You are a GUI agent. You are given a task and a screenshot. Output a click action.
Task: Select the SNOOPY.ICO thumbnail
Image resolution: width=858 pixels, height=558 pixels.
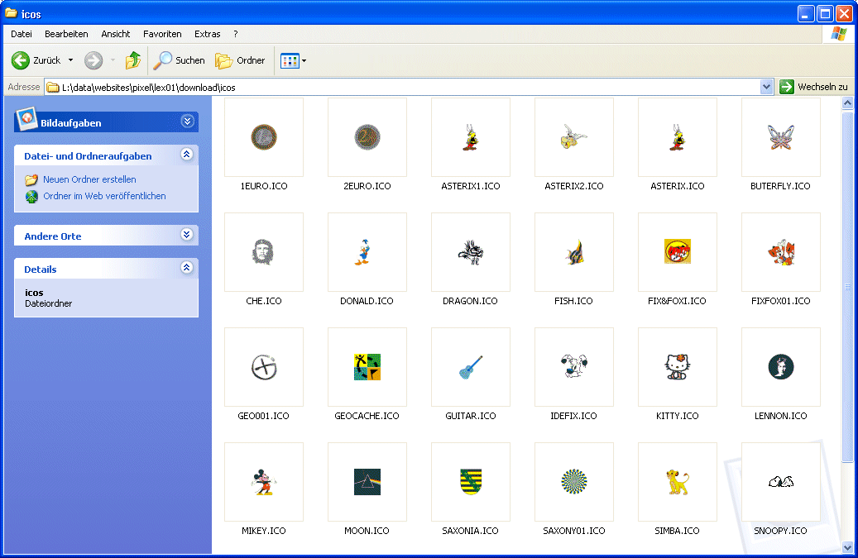(781, 481)
